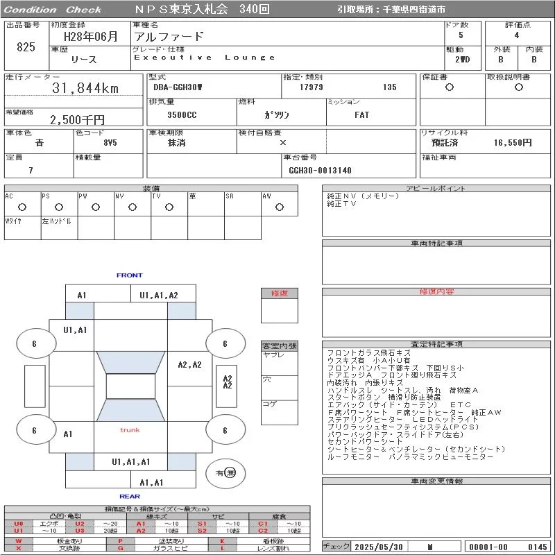Select the "左ハンドル" equipment cell
This screenshot has height=555, width=555.
click(60, 228)
